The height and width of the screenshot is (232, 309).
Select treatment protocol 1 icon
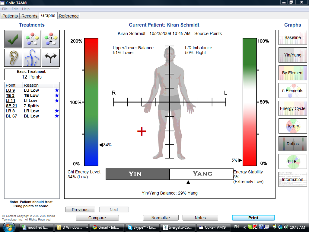click(32, 39)
